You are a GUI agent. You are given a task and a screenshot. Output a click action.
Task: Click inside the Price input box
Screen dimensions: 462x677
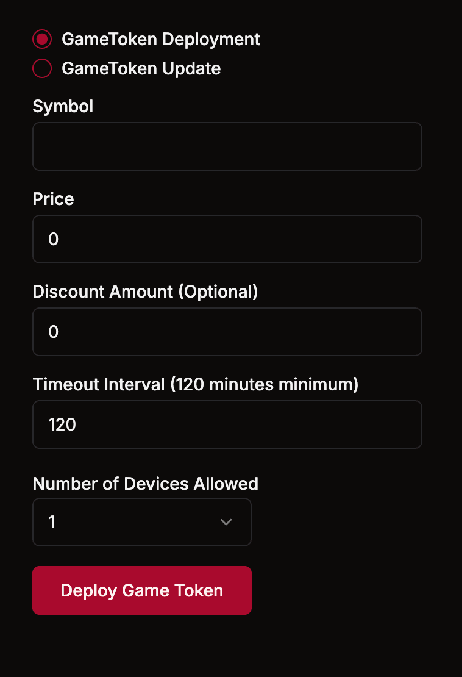pyautogui.click(x=227, y=239)
